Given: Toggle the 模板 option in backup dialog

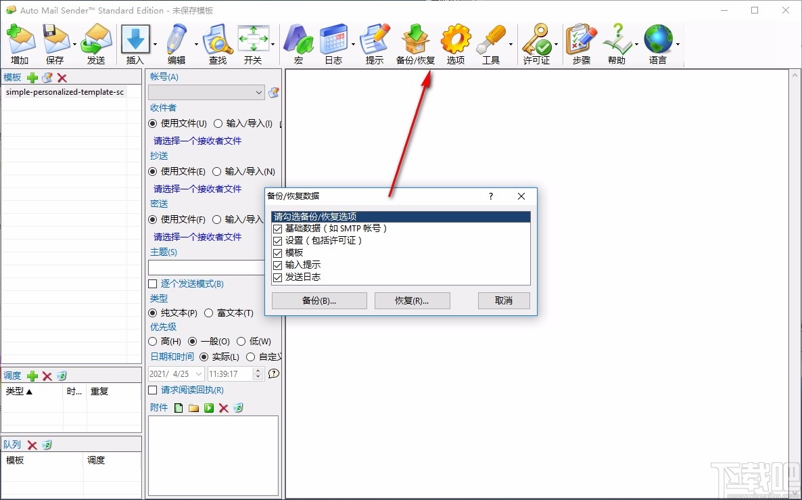Looking at the screenshot, I should [x=277, y=253].
